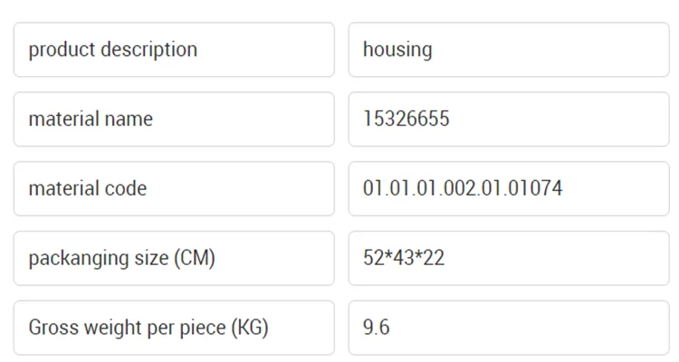The image size is (679, 362).
Task: Click the label cell beside the 9.6 value
Action: [173, 328]
